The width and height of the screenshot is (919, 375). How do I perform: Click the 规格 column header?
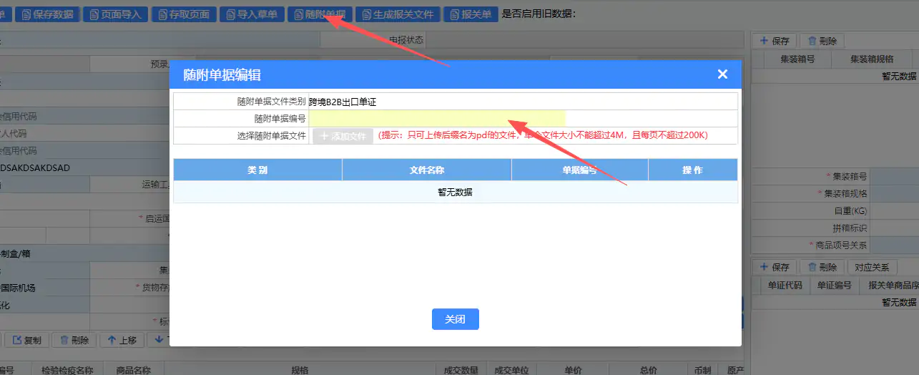(300, 370)
